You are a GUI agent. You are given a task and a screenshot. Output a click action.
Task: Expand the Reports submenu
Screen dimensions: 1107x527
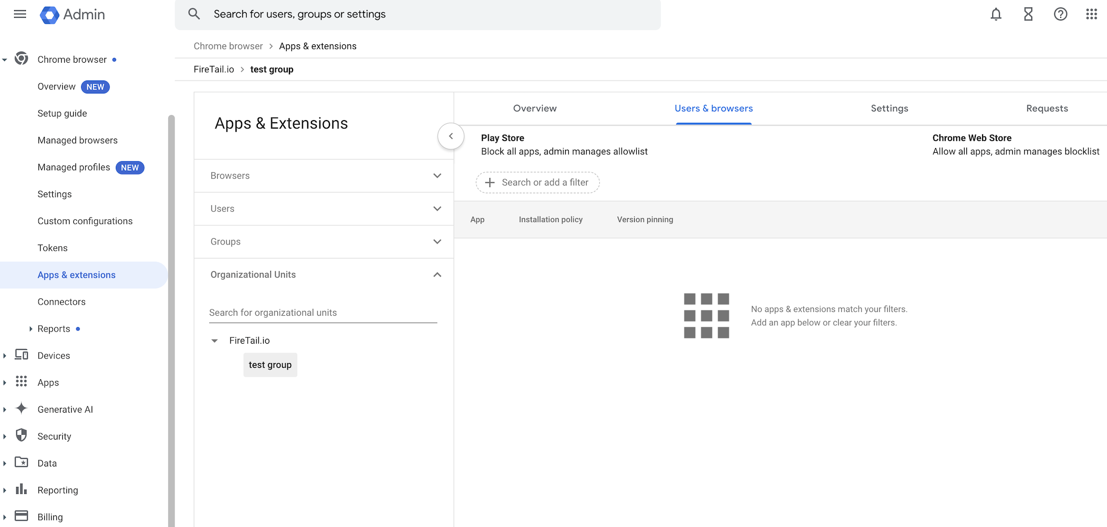click(31, 329)
